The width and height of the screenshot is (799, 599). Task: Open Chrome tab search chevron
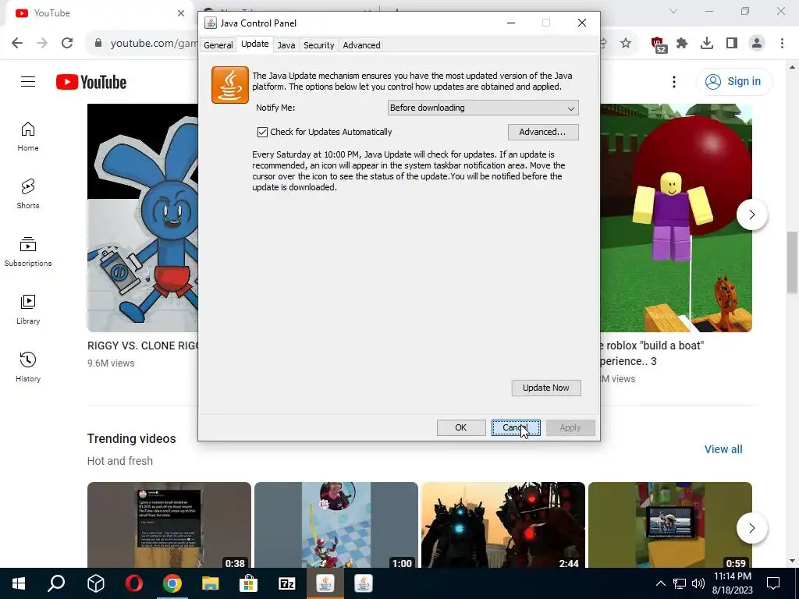pyautogui.click(x=673, y=11)
